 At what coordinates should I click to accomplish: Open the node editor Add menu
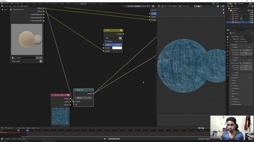[15, 6]
